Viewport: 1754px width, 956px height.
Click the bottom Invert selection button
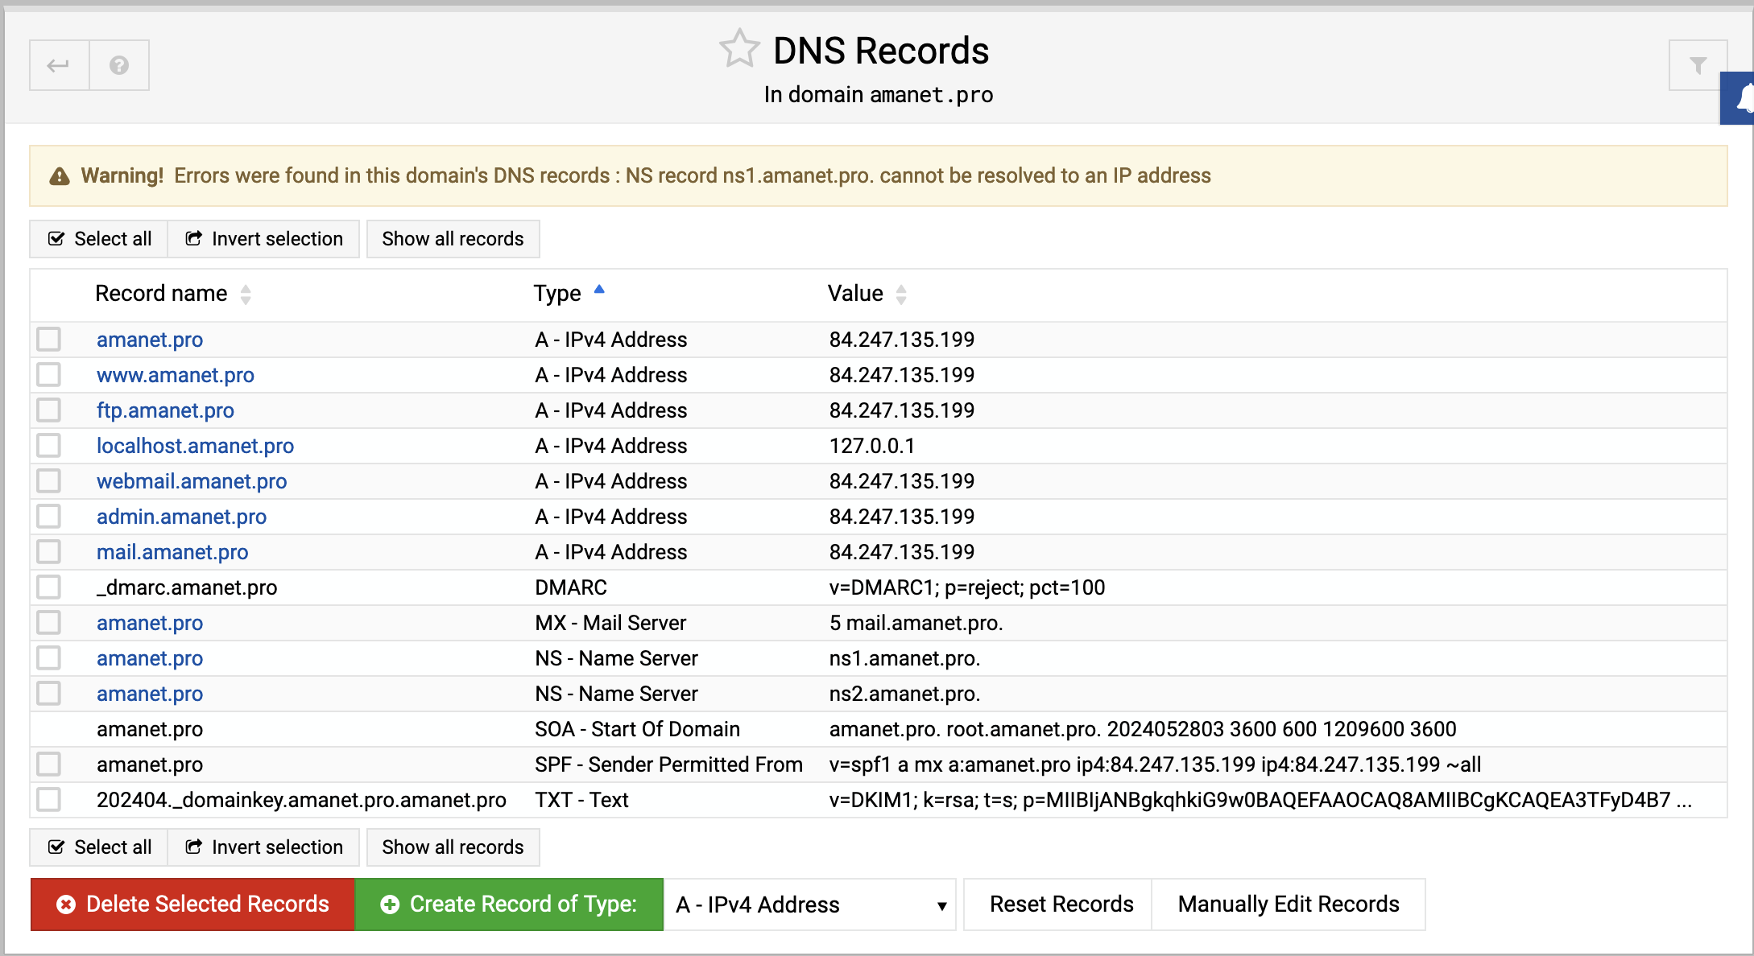264,847
